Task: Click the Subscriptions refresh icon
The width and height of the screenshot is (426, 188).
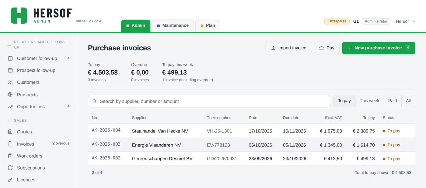Action: pyautogui.click(x=10, y=168)
